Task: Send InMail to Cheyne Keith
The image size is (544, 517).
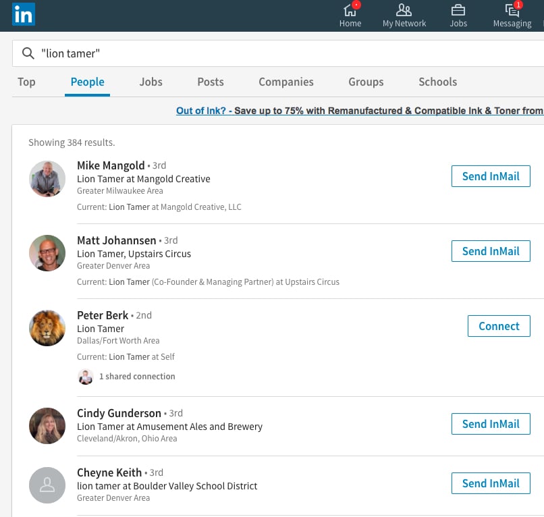Action: 491,483
